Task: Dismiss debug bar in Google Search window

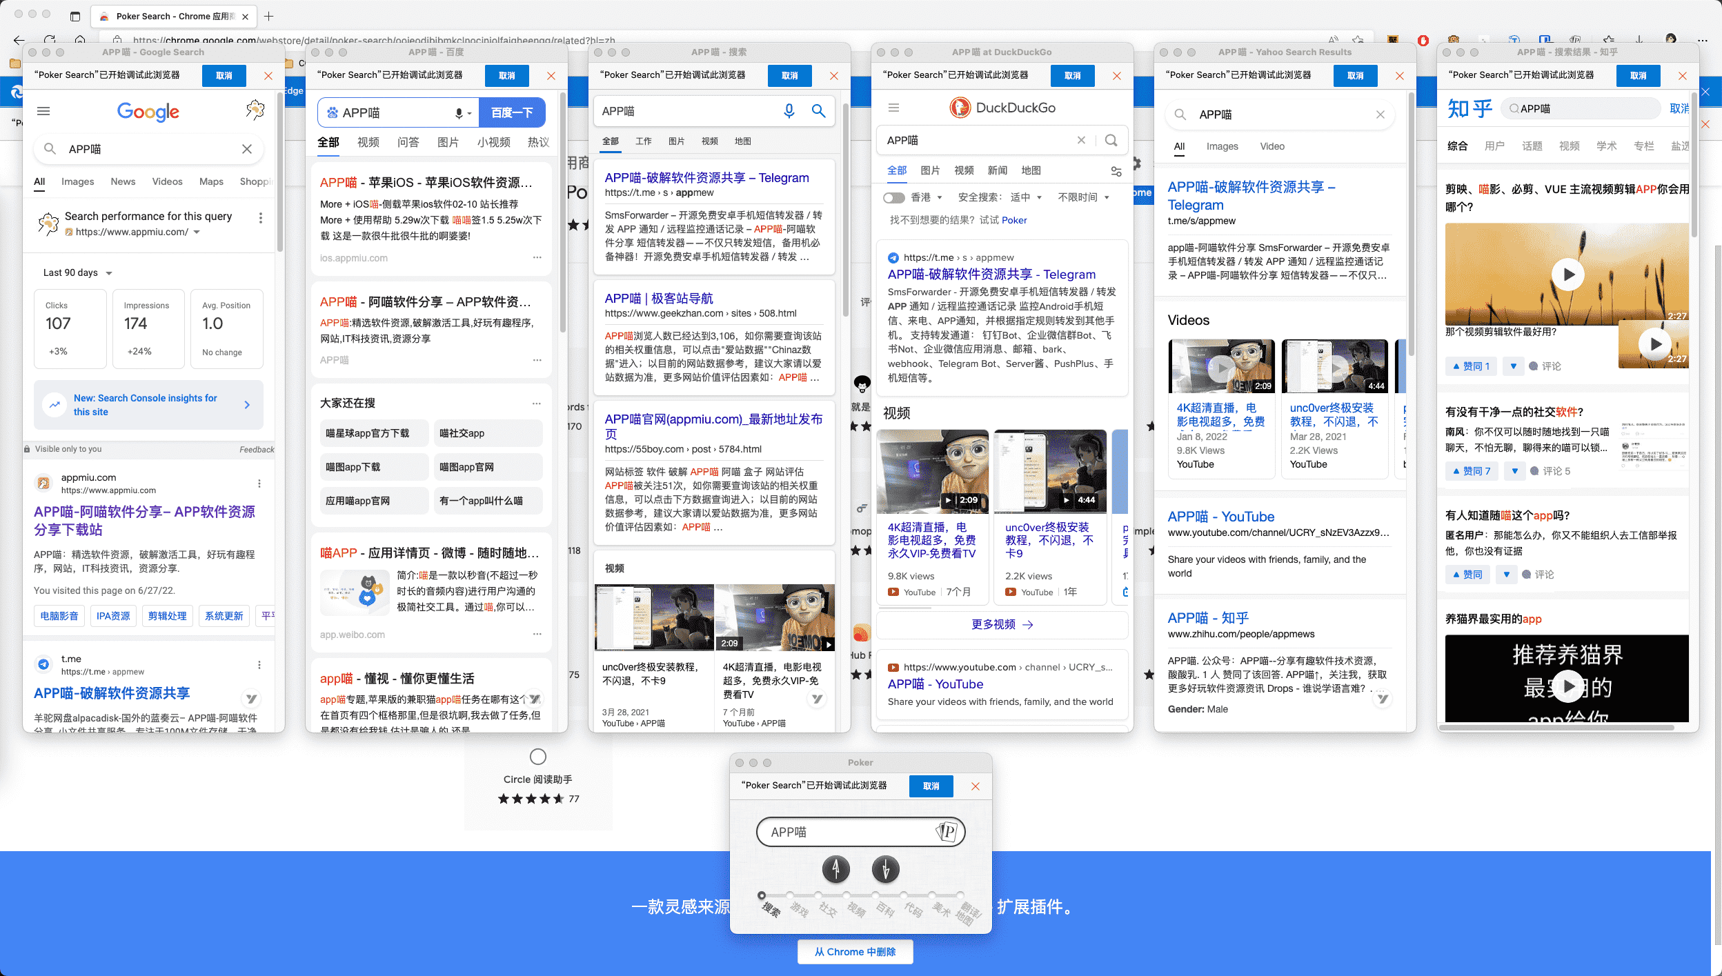Action: [x=268, y=76]
